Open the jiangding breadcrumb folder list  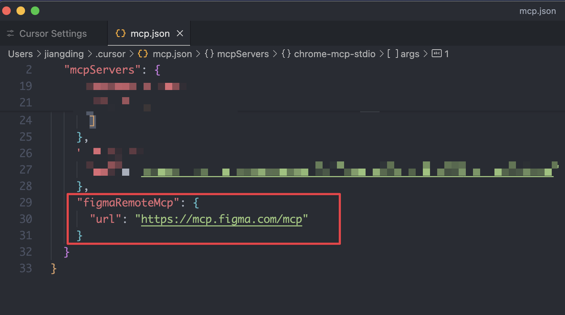[64, 54]
